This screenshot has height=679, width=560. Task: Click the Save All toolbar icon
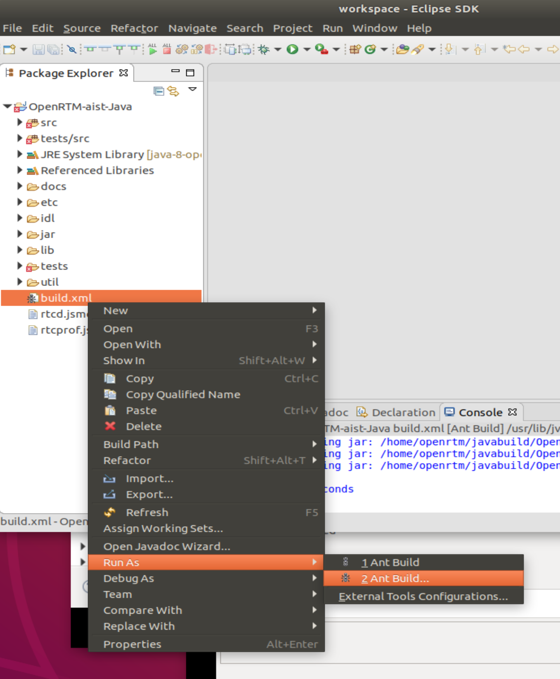tap(54, 49)
